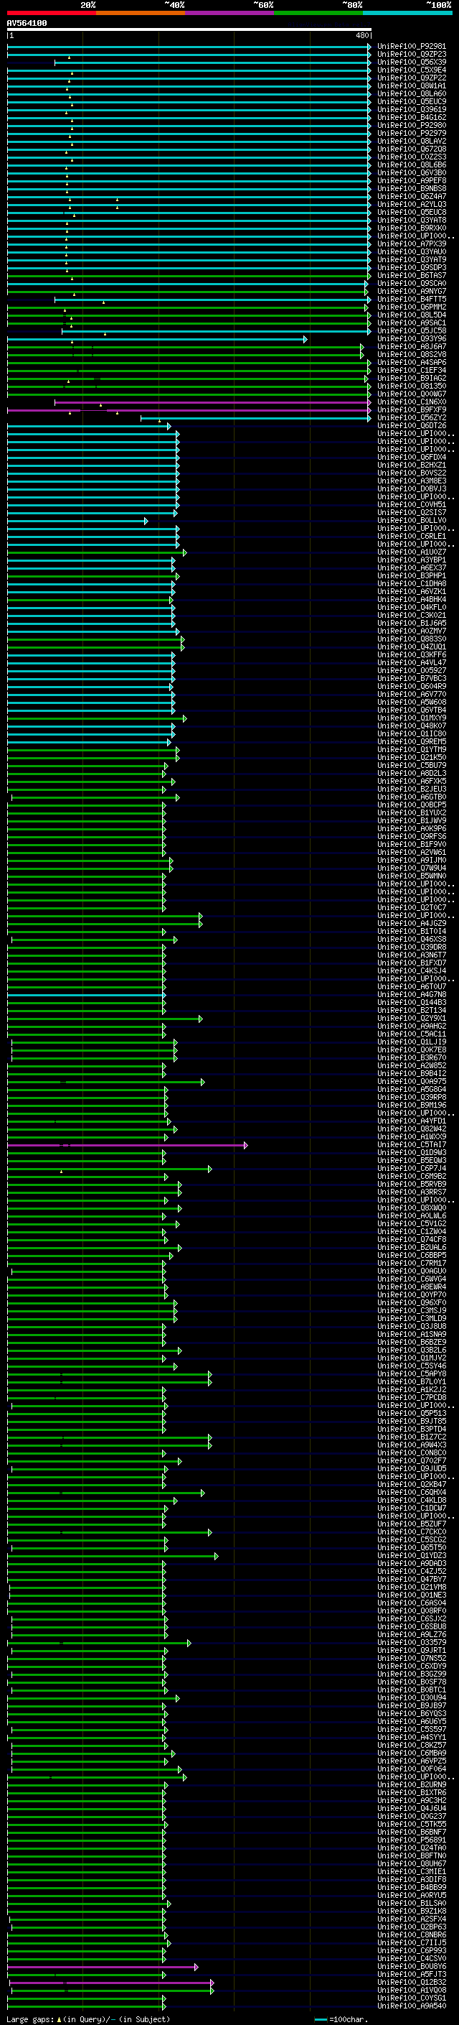The width and height of the screenshot is (459, 2025).
Task: Select hit label UniRef100_D0BVJ3
Action: click(412, 489)
